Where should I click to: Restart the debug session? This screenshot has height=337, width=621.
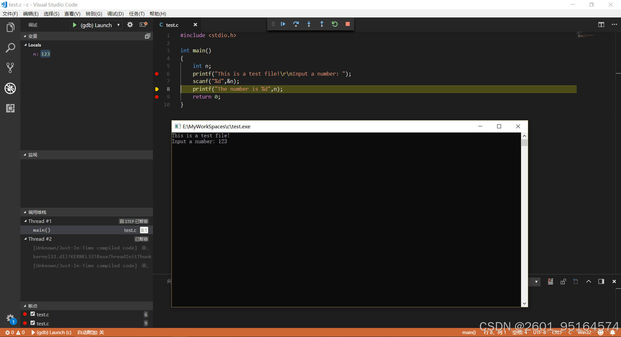point(335,24)
